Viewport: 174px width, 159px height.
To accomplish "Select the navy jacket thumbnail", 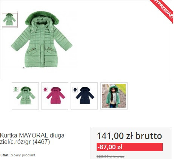I will click(x=84, y=96).
